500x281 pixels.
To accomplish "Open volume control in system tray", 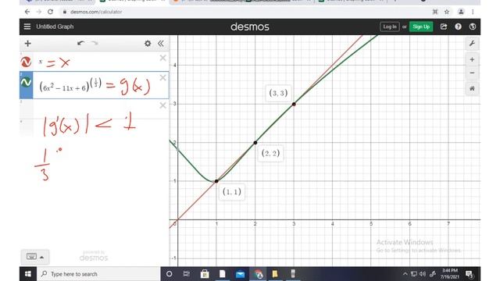I will (x=423, y=274).
